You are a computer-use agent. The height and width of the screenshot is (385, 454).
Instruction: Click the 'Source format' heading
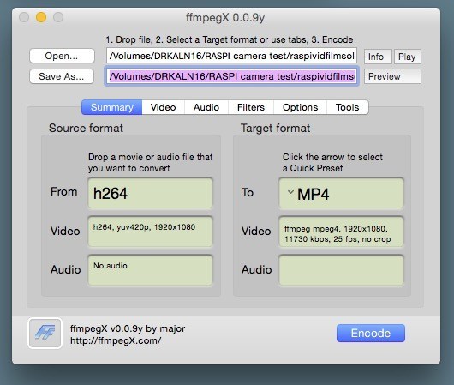pyautogui.click(x=86, y=128)
